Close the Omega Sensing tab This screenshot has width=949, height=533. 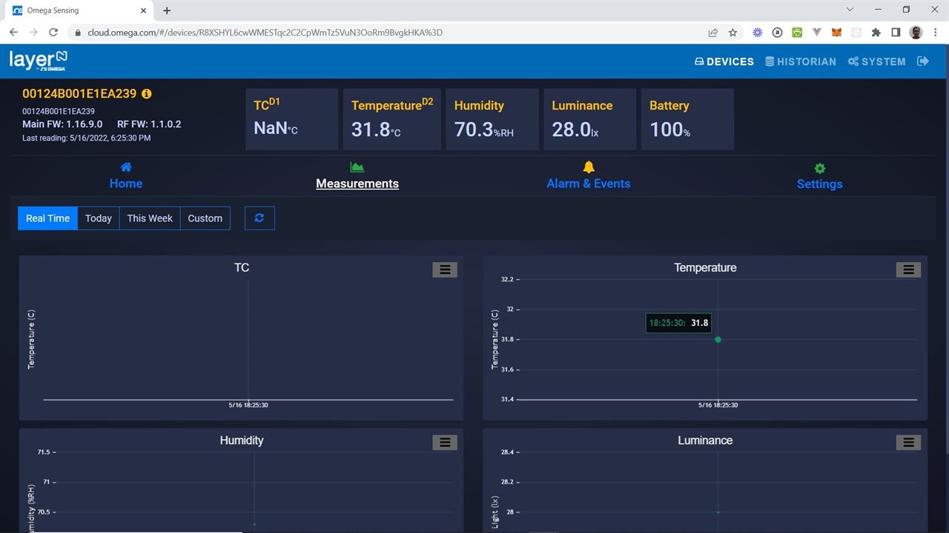click(144, 10)
